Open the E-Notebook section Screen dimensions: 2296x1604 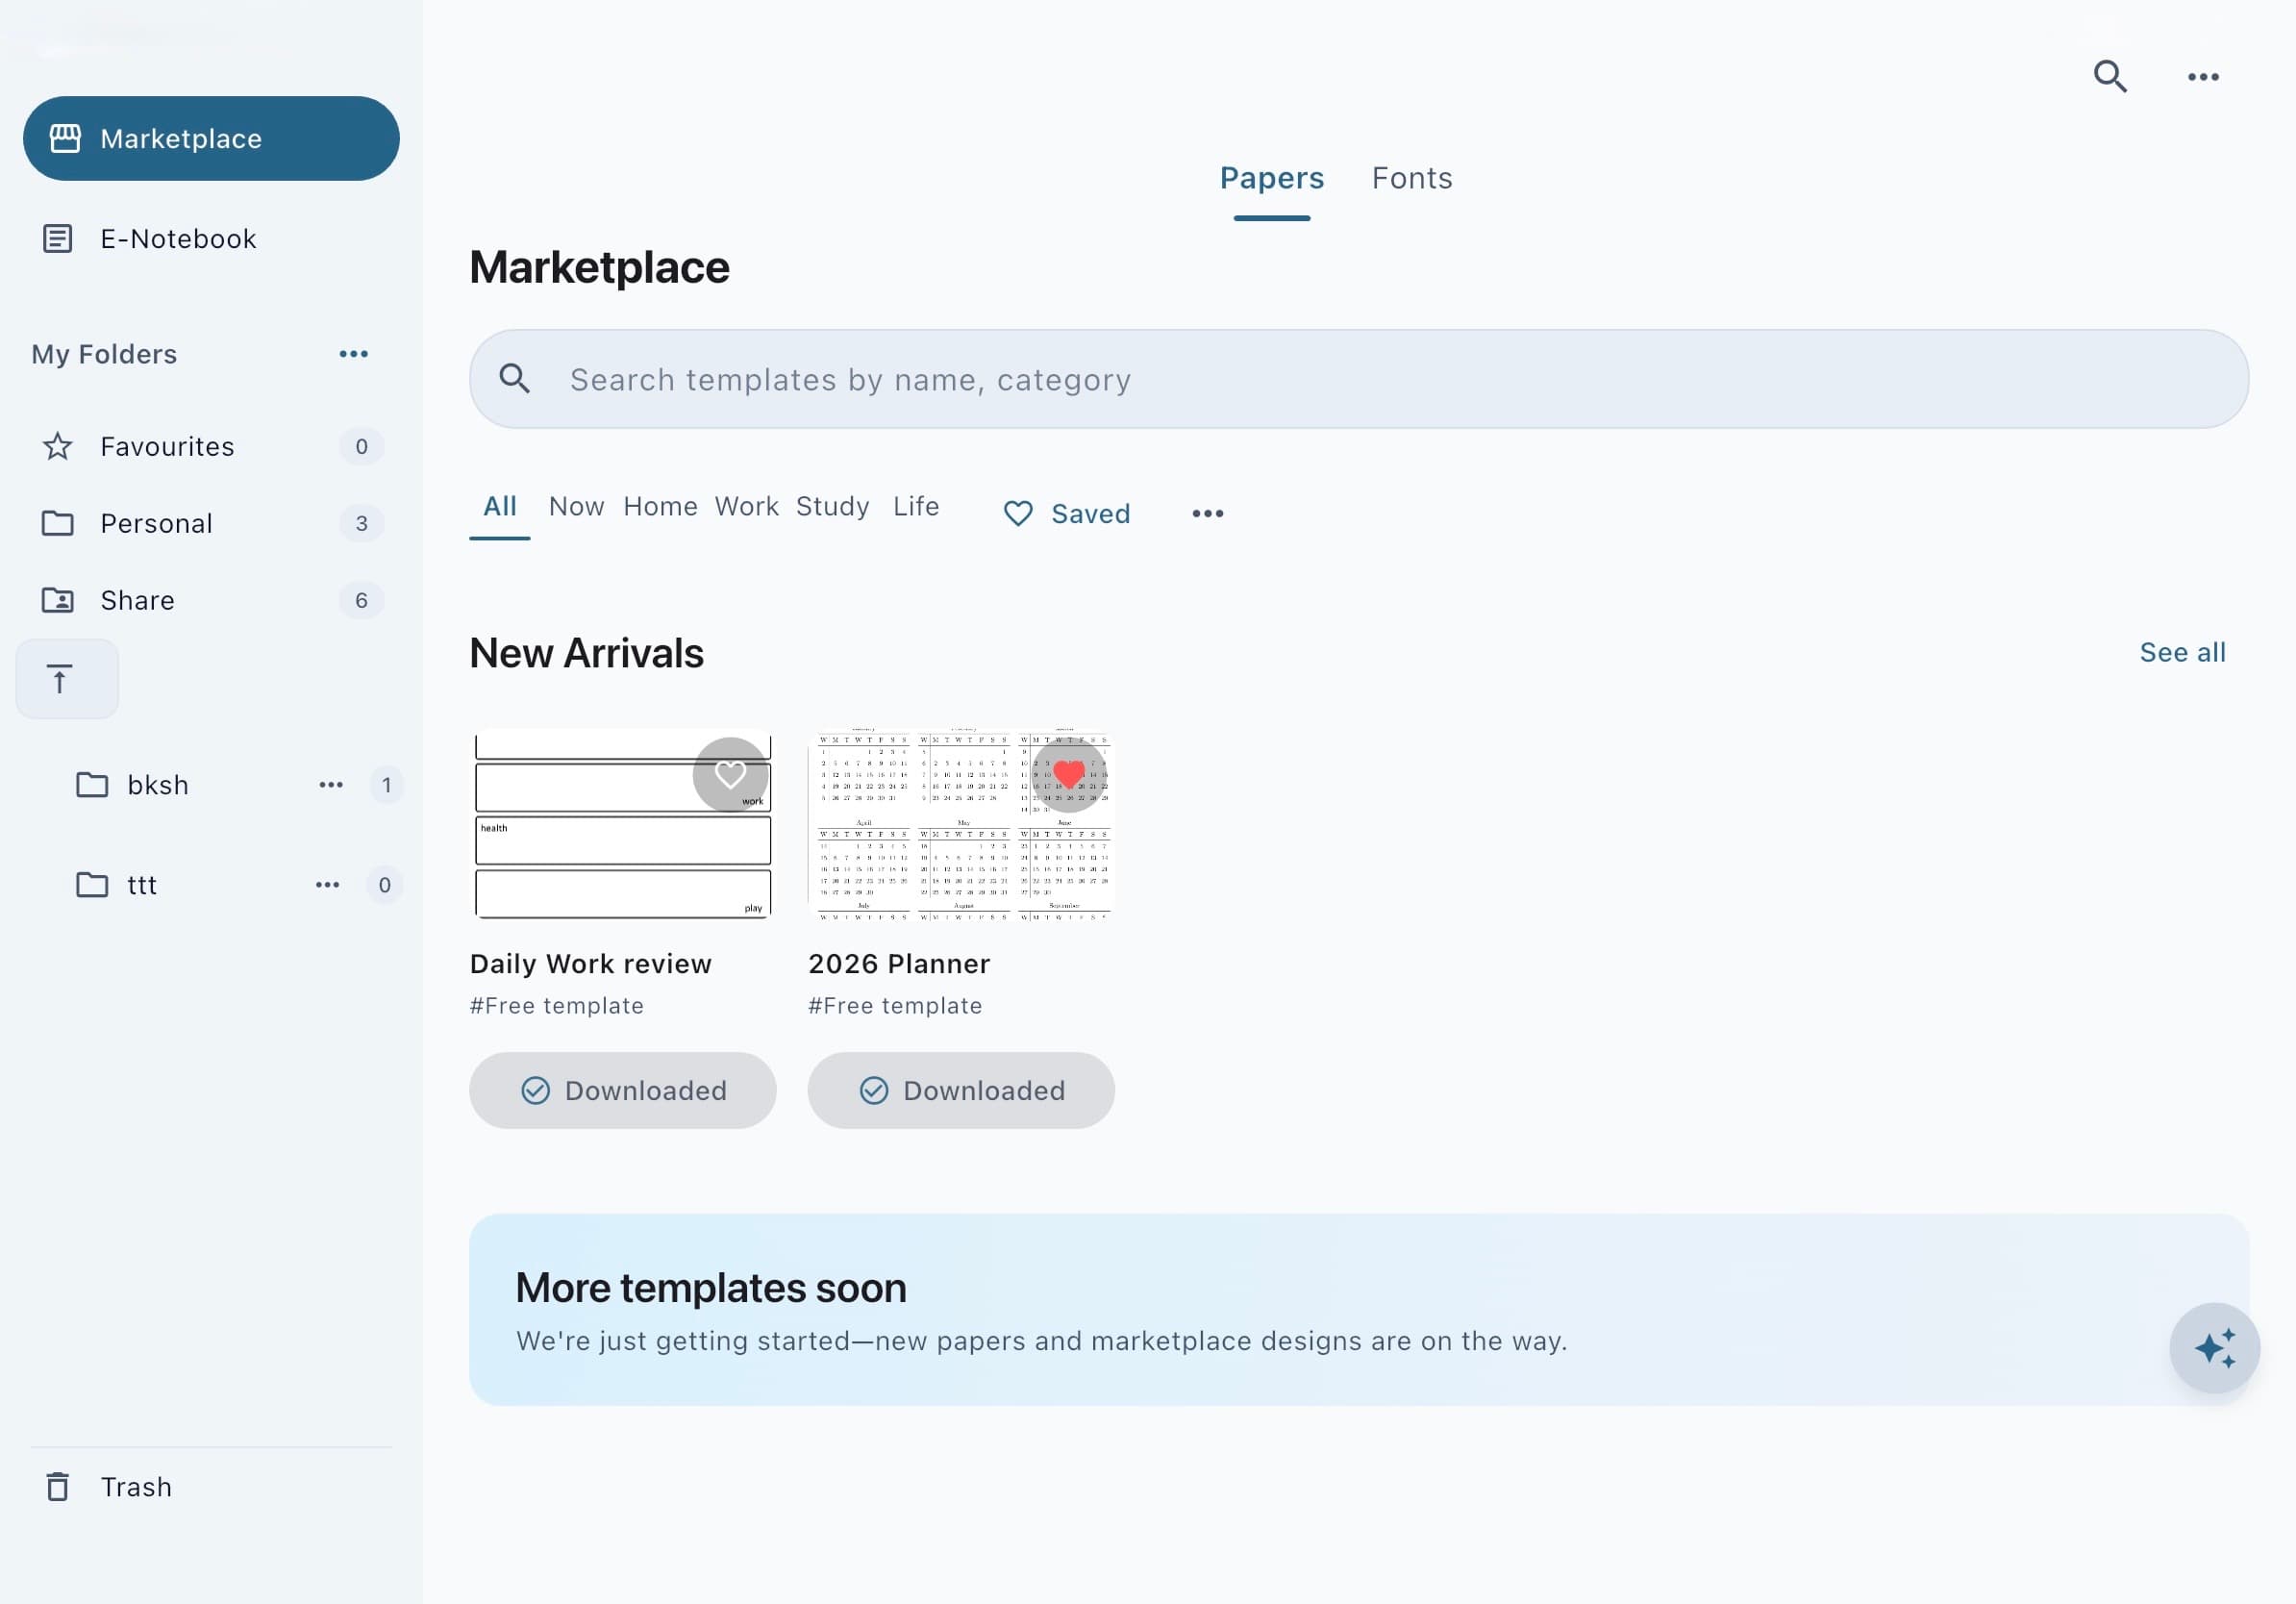coord(150,239)
